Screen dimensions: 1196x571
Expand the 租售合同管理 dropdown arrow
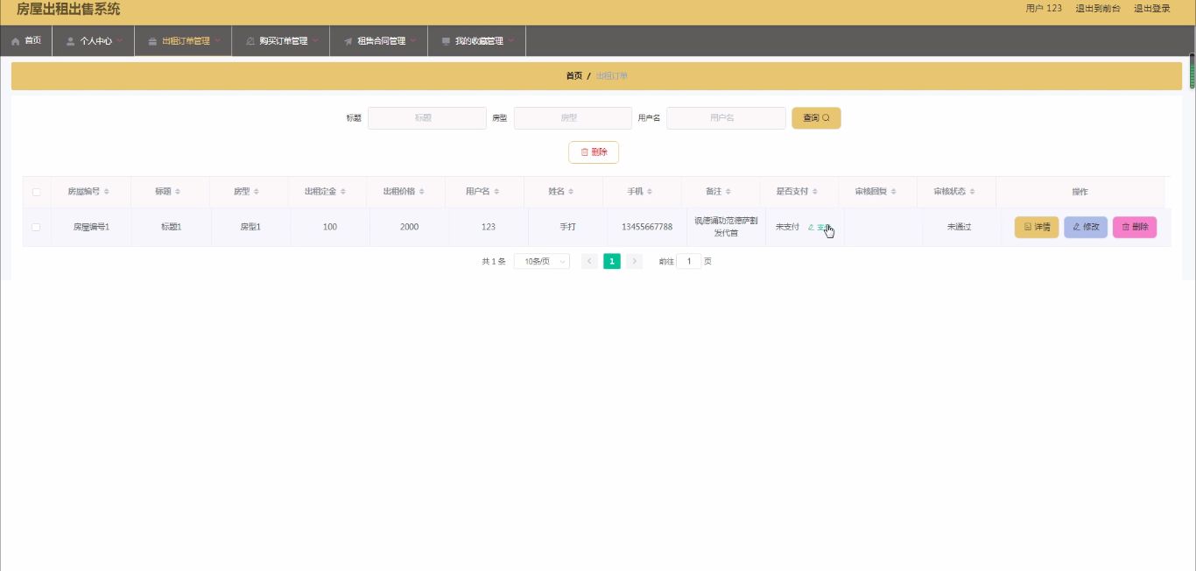413,41
